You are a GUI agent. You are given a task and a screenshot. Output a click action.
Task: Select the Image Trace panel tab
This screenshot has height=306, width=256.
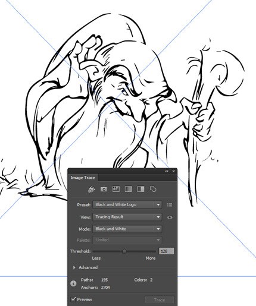click(x=83, y=178)
